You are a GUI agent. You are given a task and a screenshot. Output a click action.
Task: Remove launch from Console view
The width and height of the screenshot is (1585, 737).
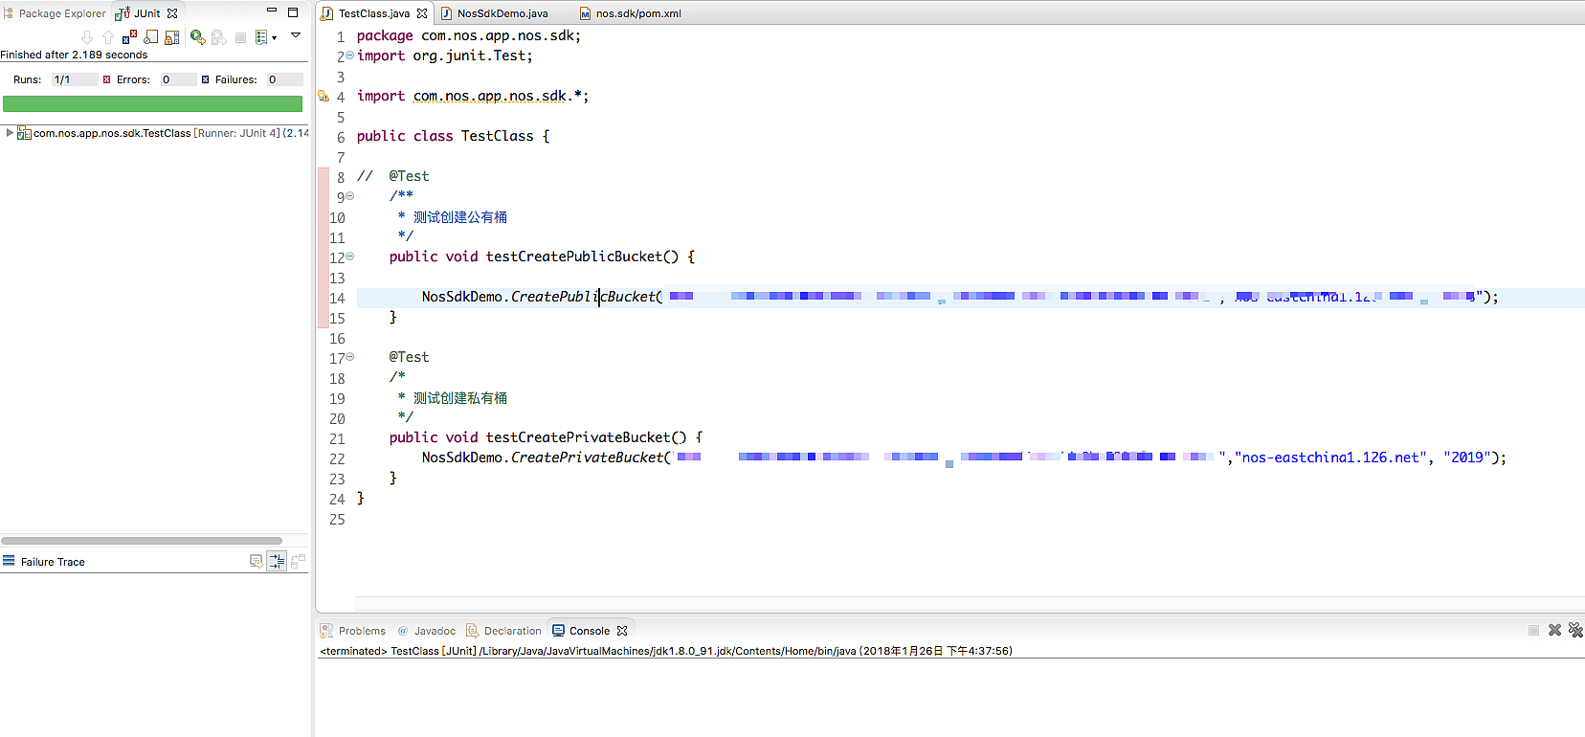(x=1554, y=630)
